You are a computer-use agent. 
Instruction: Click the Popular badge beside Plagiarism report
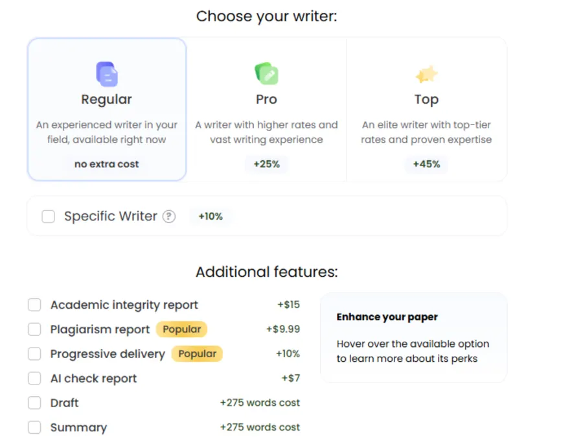181,329
